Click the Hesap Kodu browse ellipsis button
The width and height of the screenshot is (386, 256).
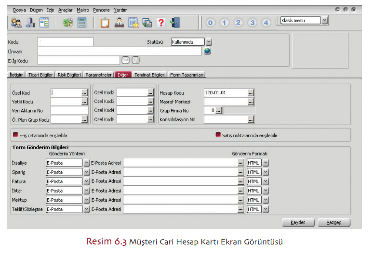tap(251, 92)
